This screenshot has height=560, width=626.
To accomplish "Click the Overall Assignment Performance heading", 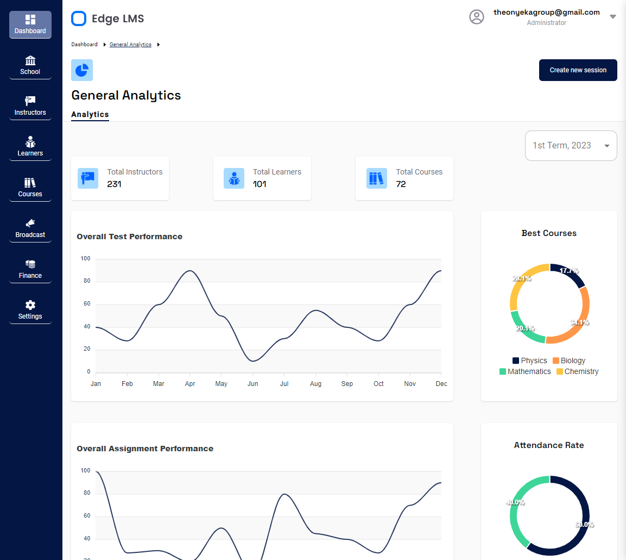I will point(145,449).
